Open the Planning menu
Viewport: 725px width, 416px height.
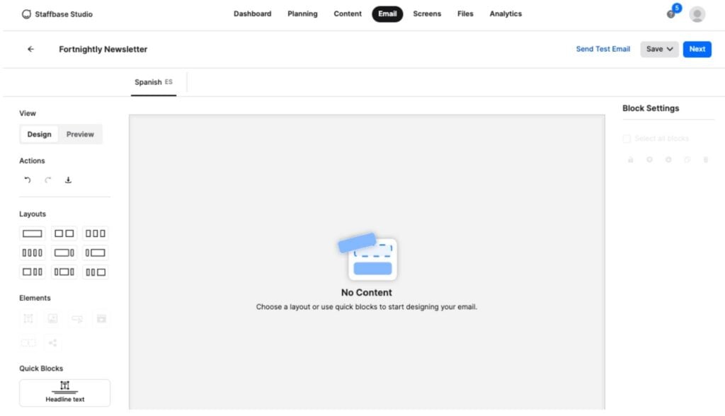[x=302, y=14]
